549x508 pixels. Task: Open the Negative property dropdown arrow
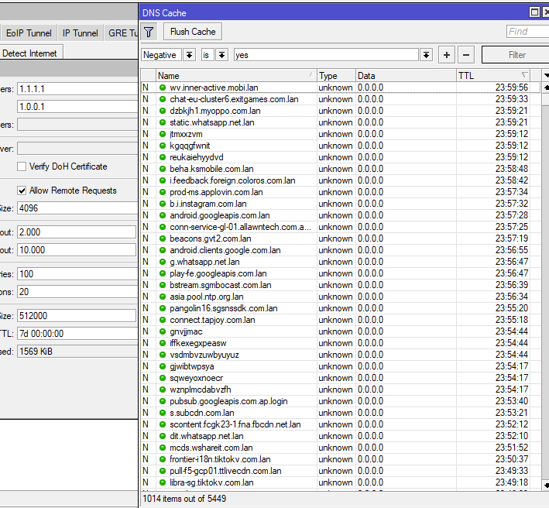(x=189, y=55)
